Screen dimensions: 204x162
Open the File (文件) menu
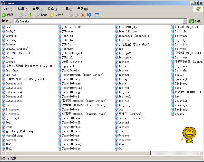point(8,9)
